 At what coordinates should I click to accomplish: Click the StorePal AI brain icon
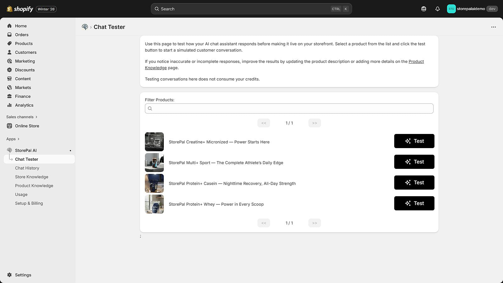coord(9,150)
